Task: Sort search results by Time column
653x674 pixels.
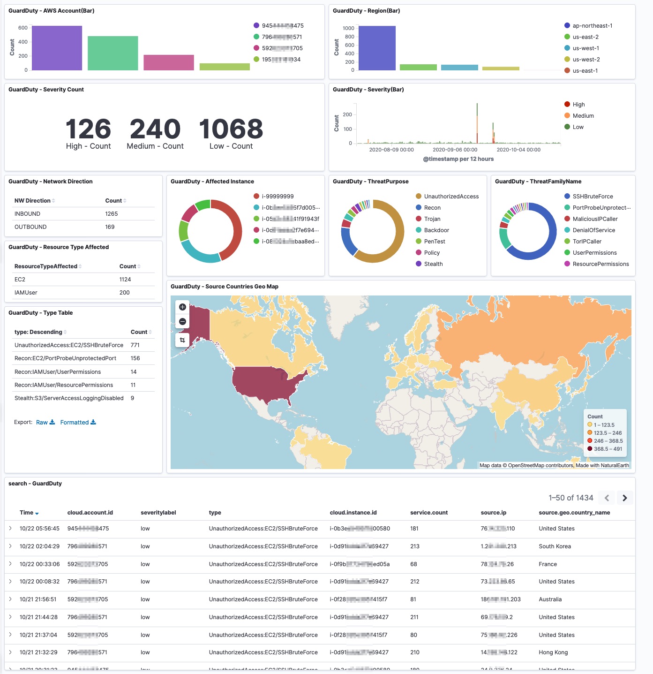Action: [29, 513]
